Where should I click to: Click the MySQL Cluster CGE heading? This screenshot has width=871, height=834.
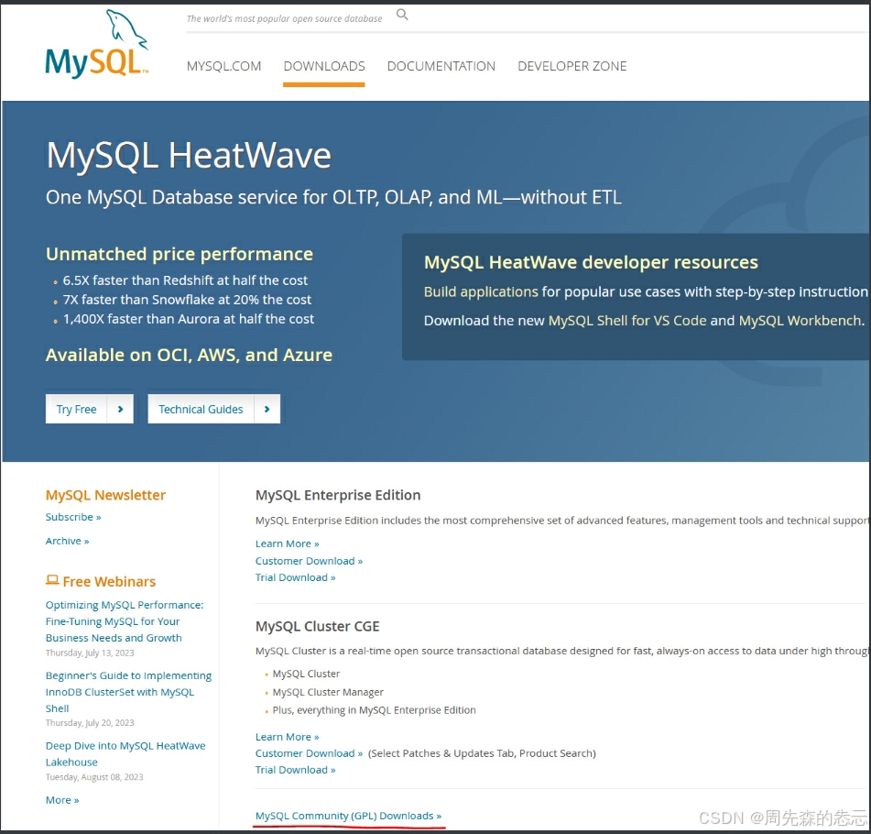pos(317,626)
